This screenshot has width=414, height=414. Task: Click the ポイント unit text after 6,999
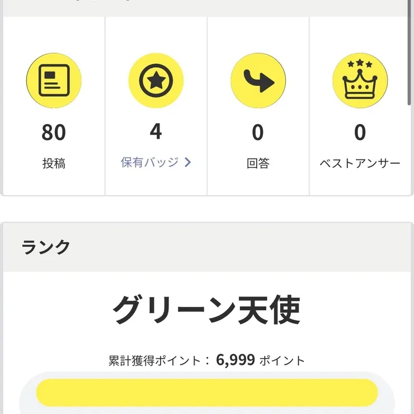(283, 360)
